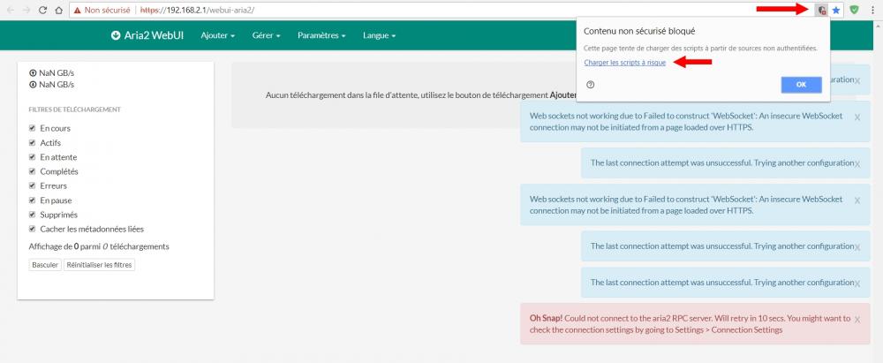
Task: Bookmark the page with the star icon
Action: (x=836, y=10)
